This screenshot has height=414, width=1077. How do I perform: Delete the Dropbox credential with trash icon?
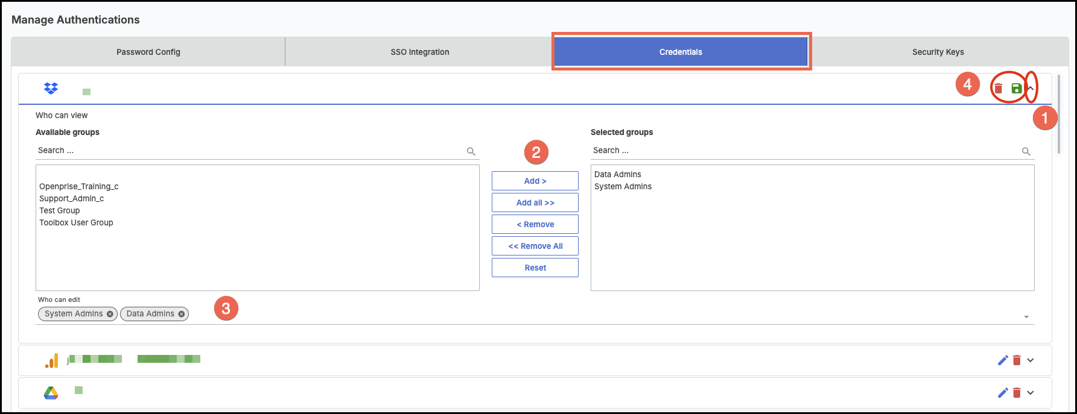(x=999, y=89)
